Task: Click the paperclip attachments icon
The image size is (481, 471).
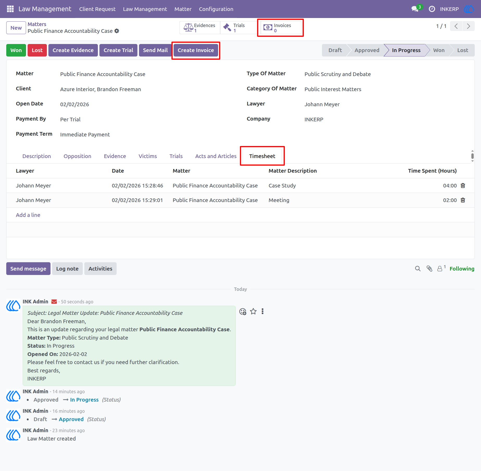Action: coord(429,269)
